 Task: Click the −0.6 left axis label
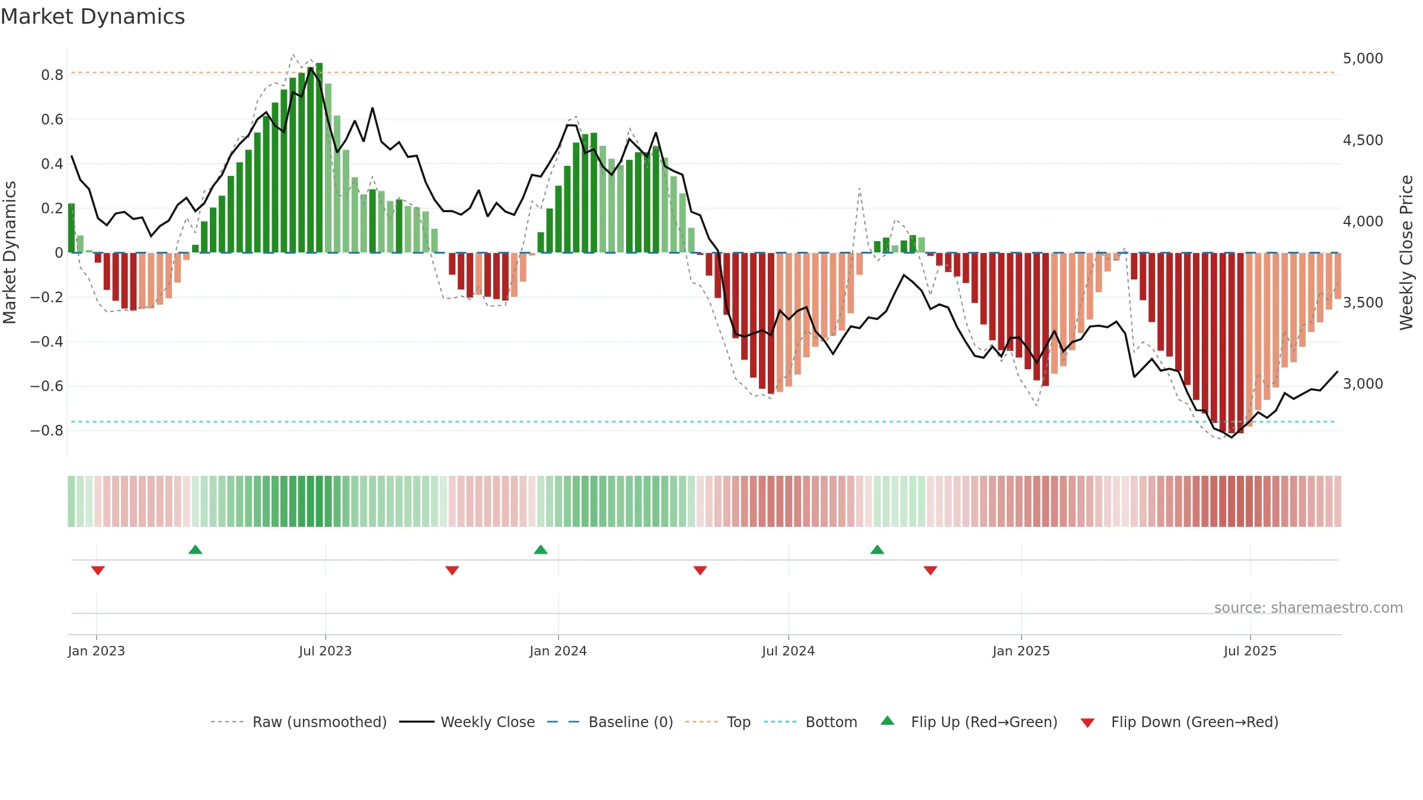coord(47,386)
